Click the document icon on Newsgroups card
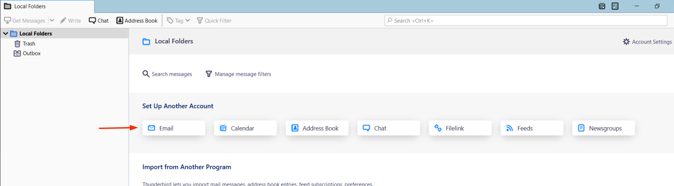674x186 pixels. pos(581,128)
